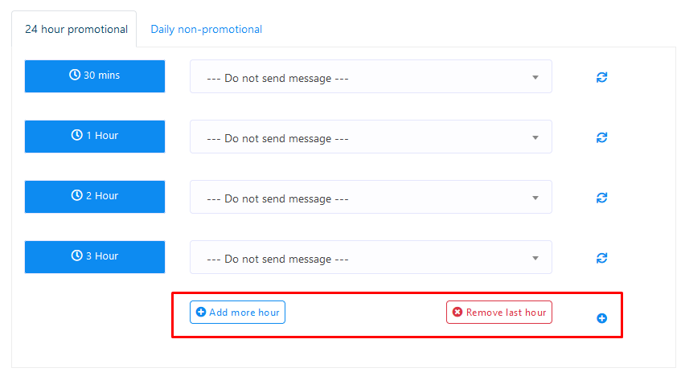Click the clock icon in 1 Hour button
681x372 pixels.
click(77, 135)
